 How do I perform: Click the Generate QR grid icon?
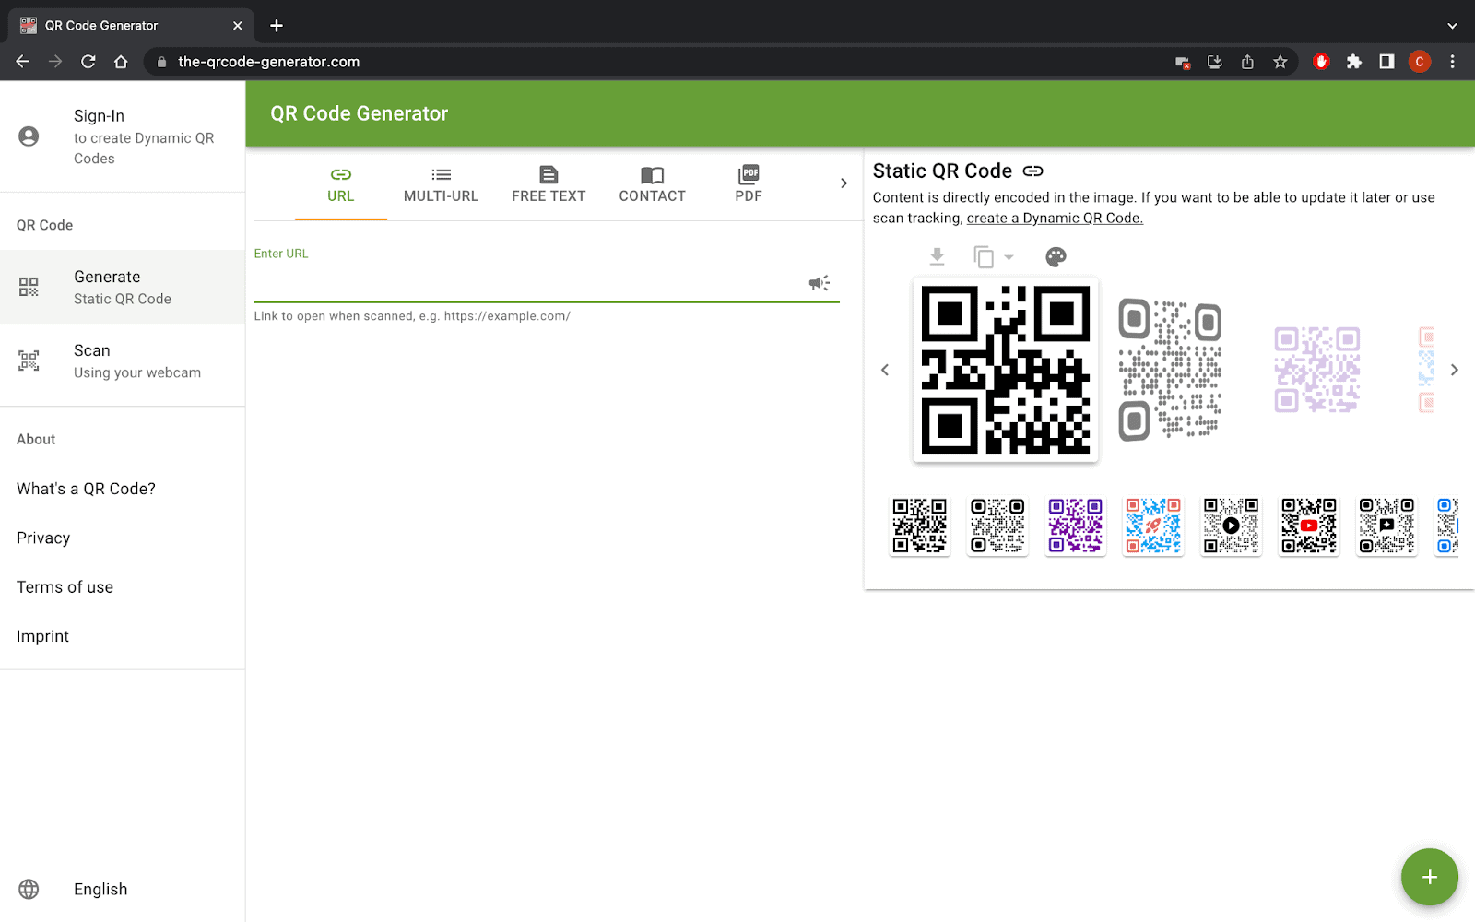pos(29,287)
